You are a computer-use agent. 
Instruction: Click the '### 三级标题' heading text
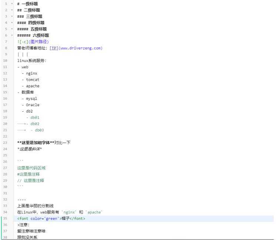[x=30, y=17]
